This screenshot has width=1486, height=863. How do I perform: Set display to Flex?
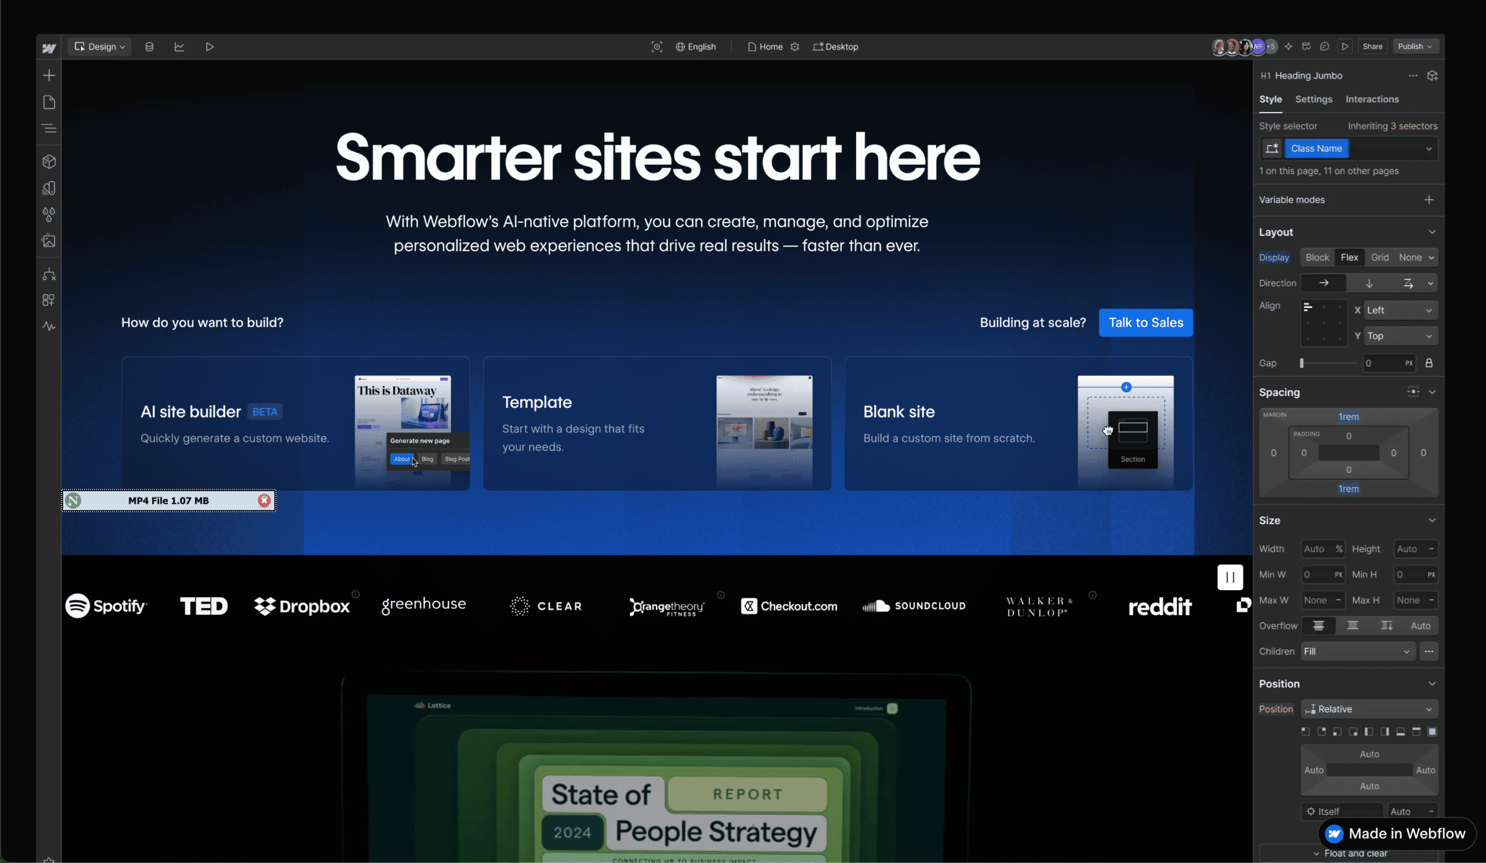(1348, 258)
